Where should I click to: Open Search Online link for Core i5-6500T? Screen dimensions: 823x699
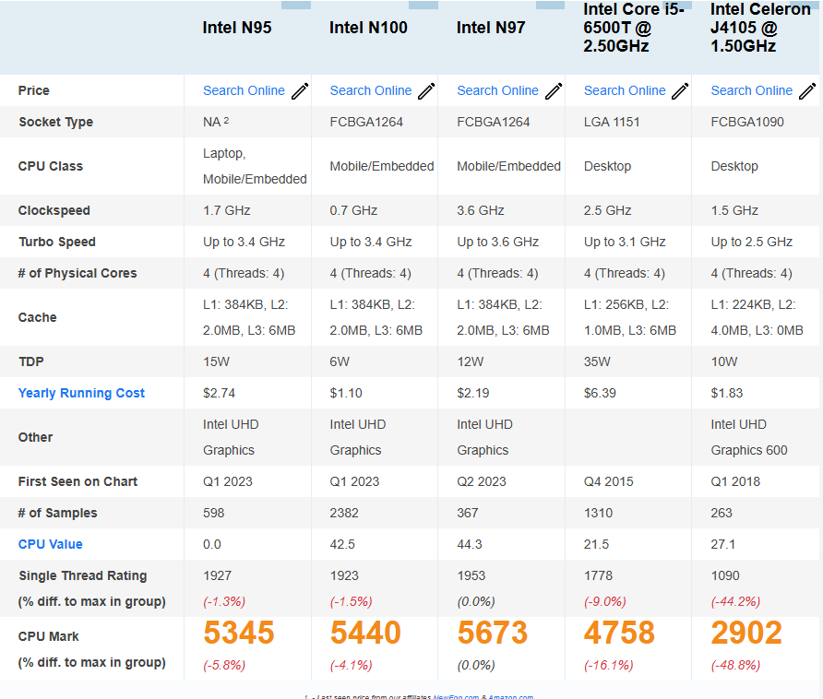coord(625,90)
